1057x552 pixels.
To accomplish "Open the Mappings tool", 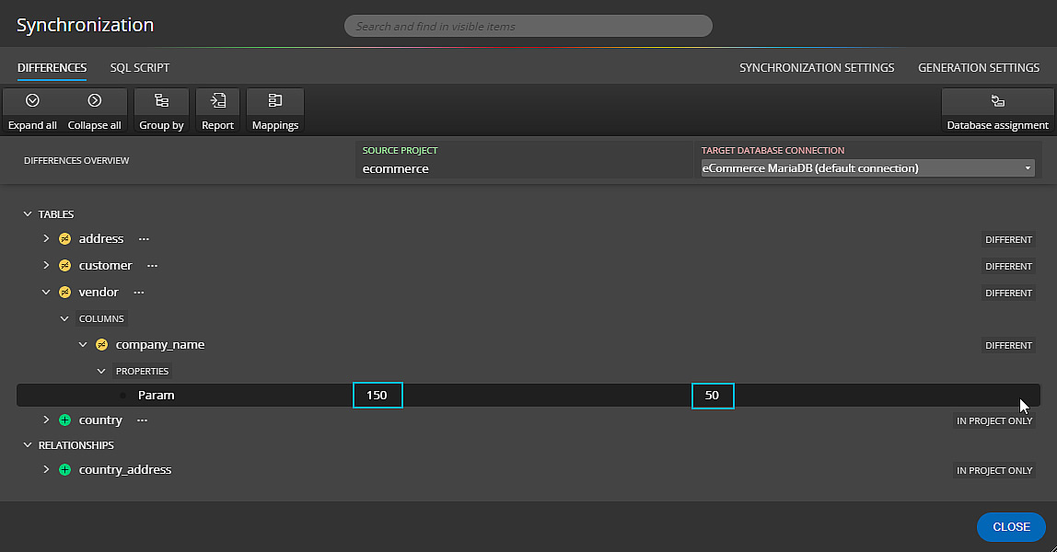I will (274, 100).
